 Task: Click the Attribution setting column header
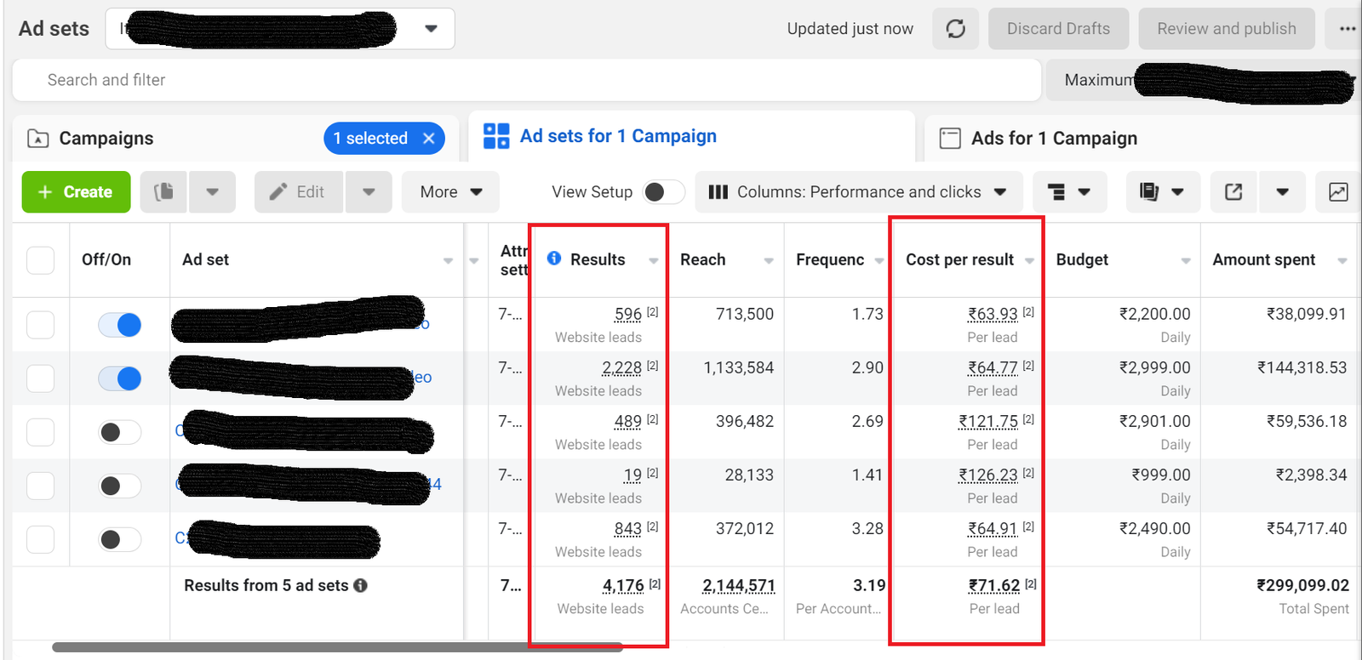(x=514, y=260)
